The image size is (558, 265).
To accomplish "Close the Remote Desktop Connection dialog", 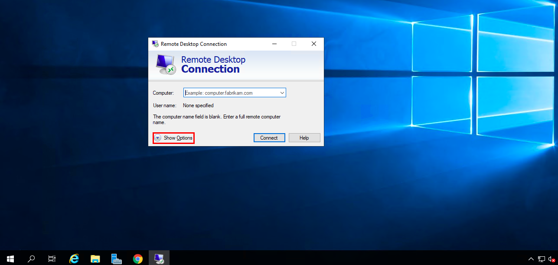I will tap(314, 44).
